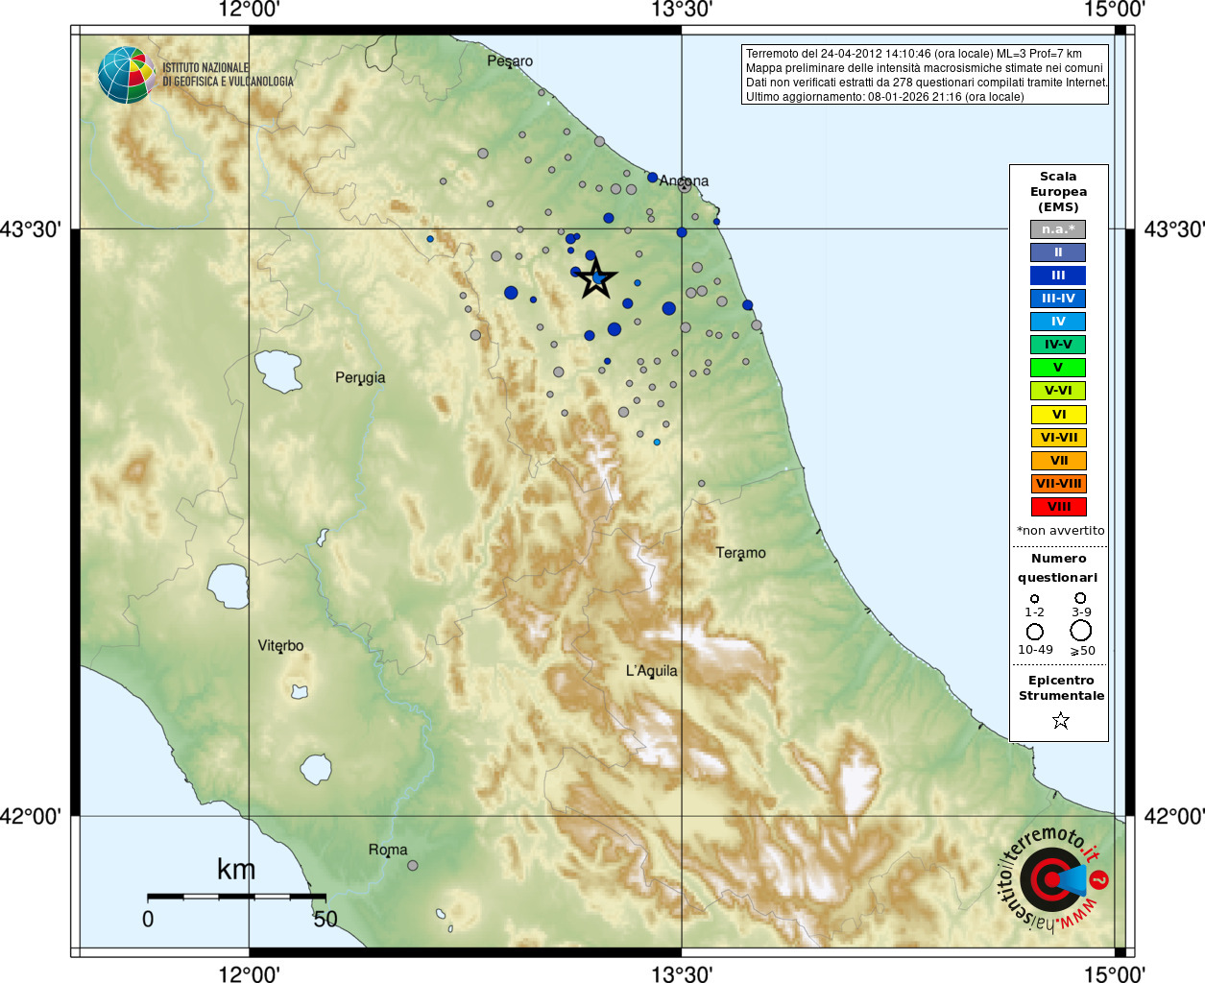Click the Roma city label
The width and height of the screenshot is (1205, 983).
click(388, 850)
